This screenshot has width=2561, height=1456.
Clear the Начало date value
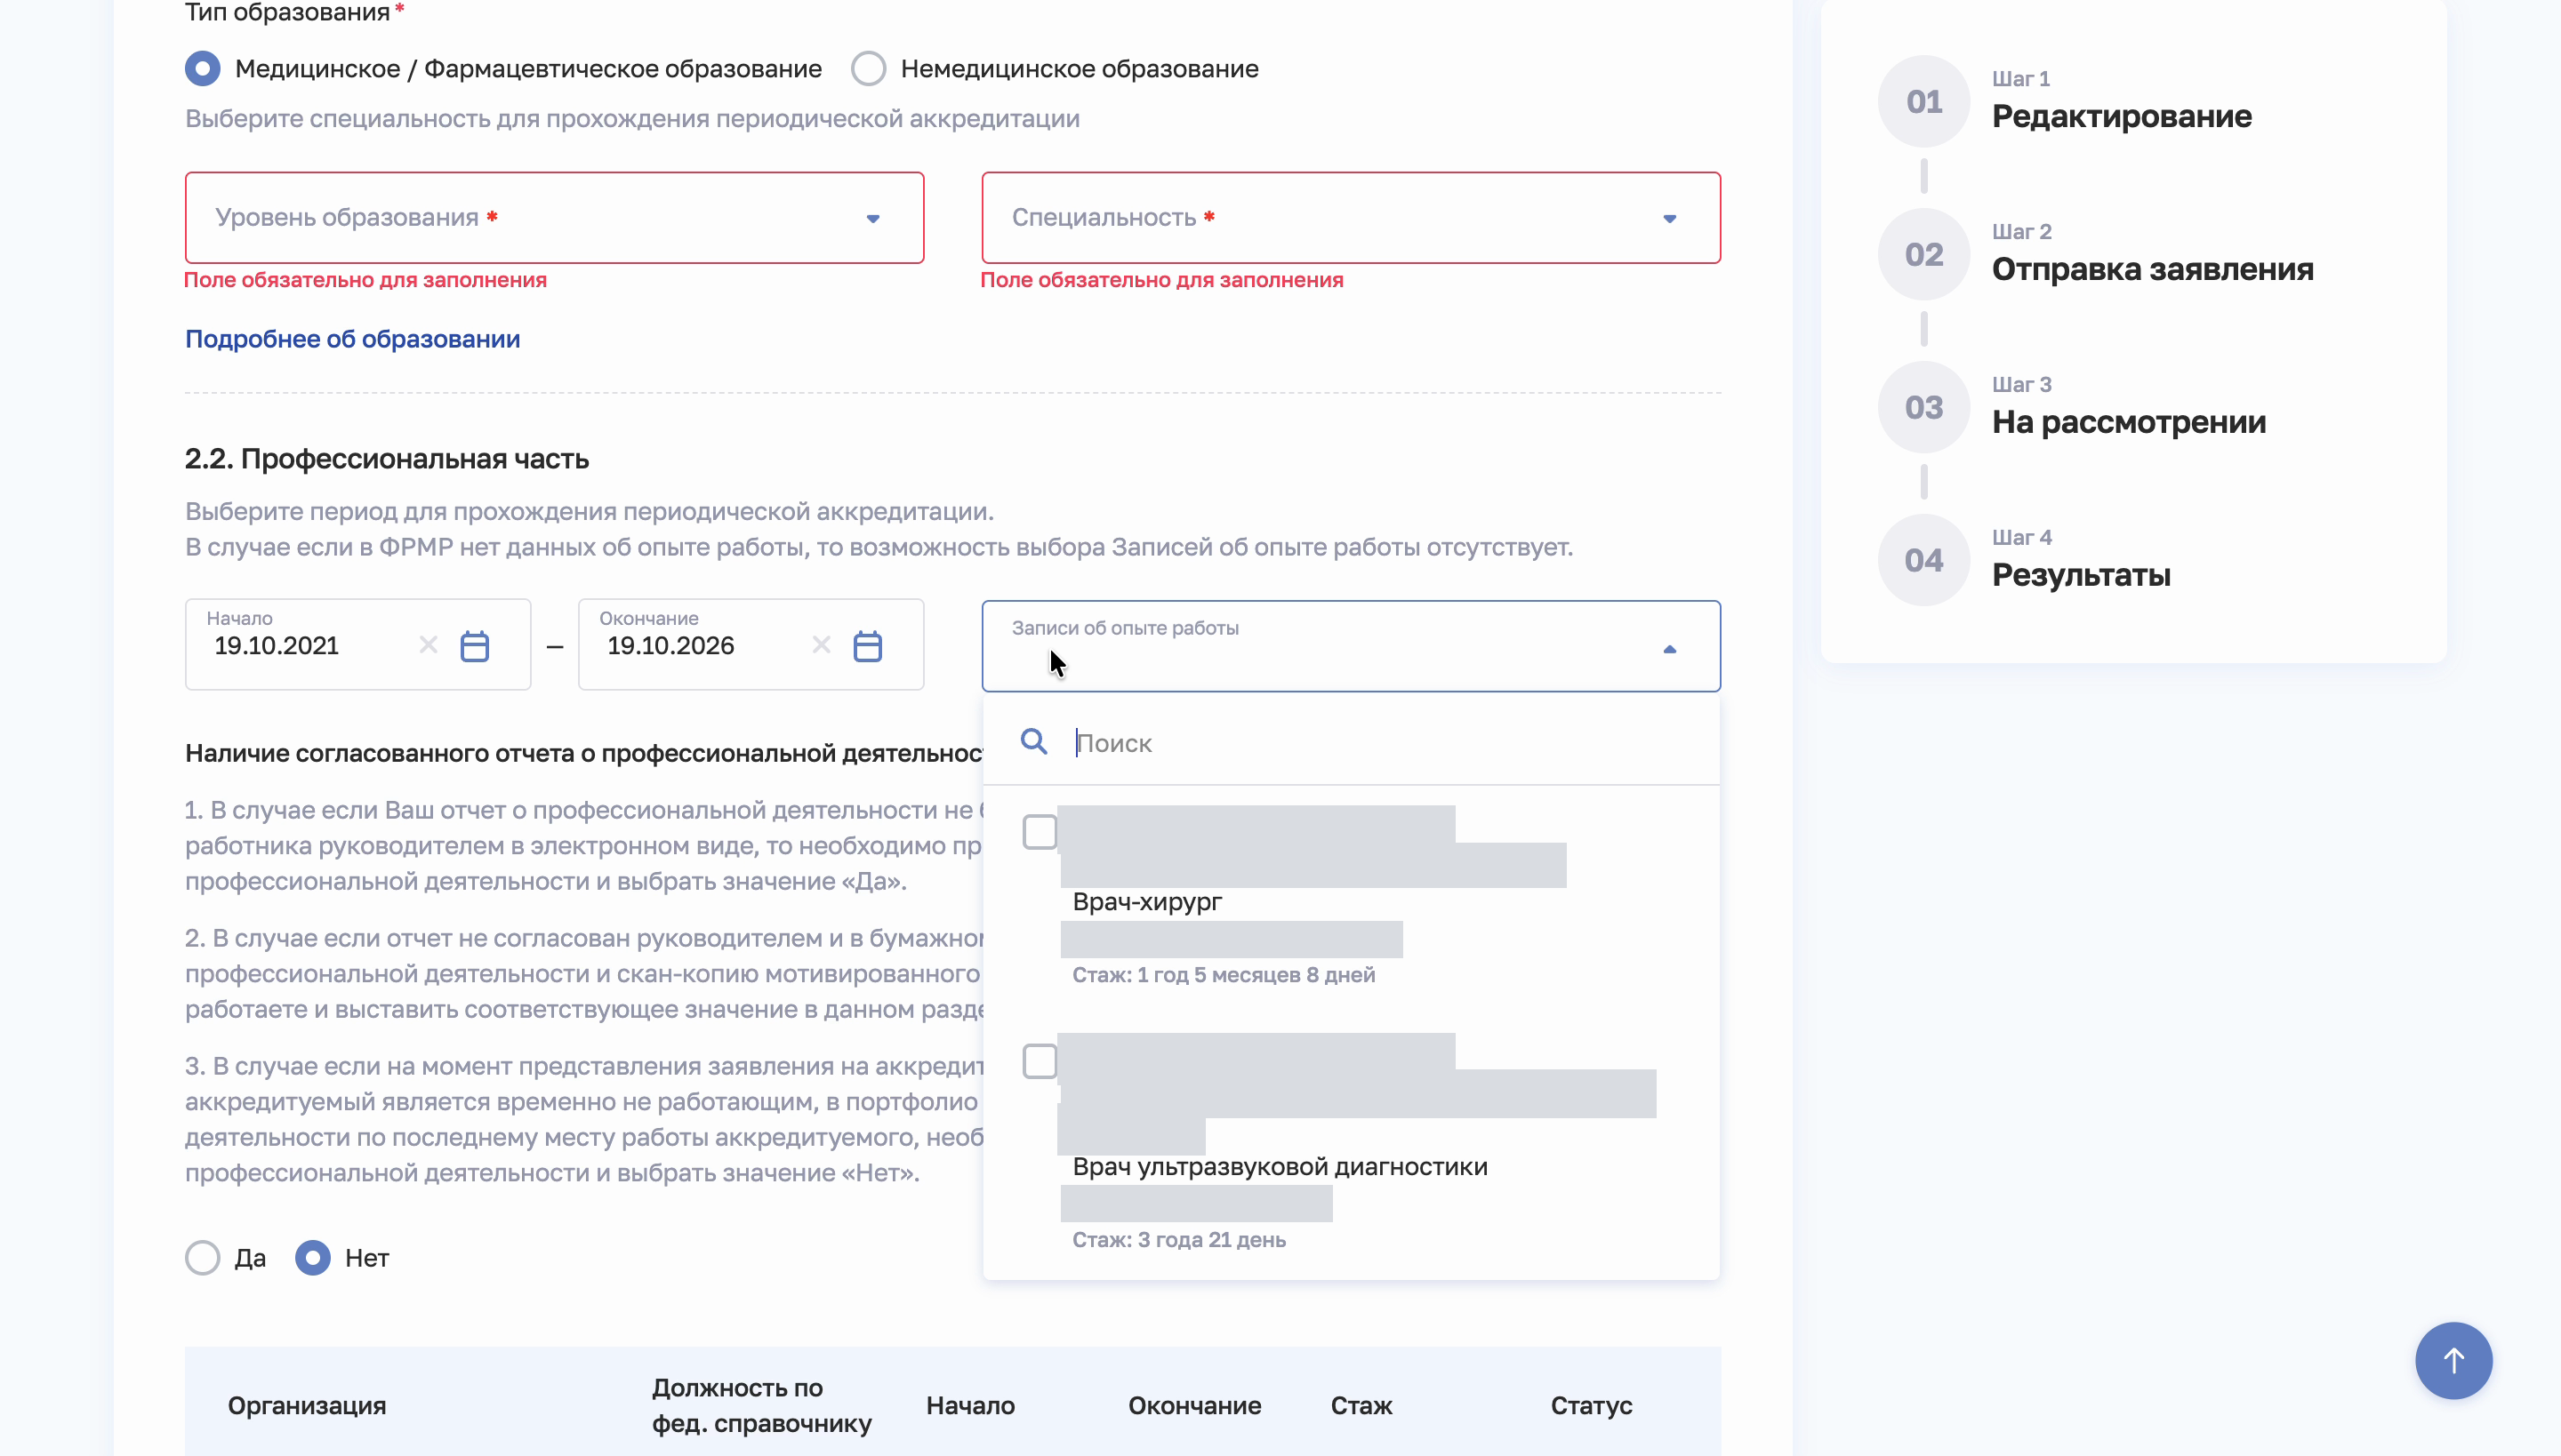[429, 645]
